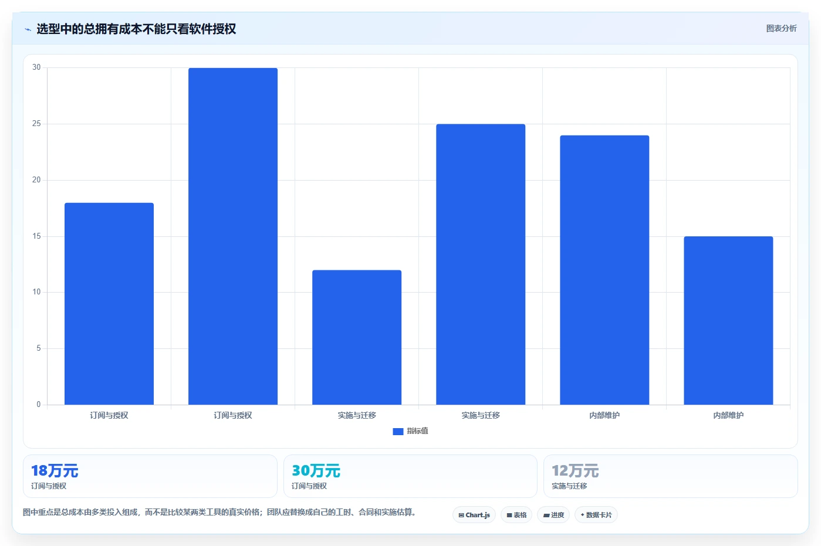Toggle the 指标值 legend entry

click(x=410, y=431)
